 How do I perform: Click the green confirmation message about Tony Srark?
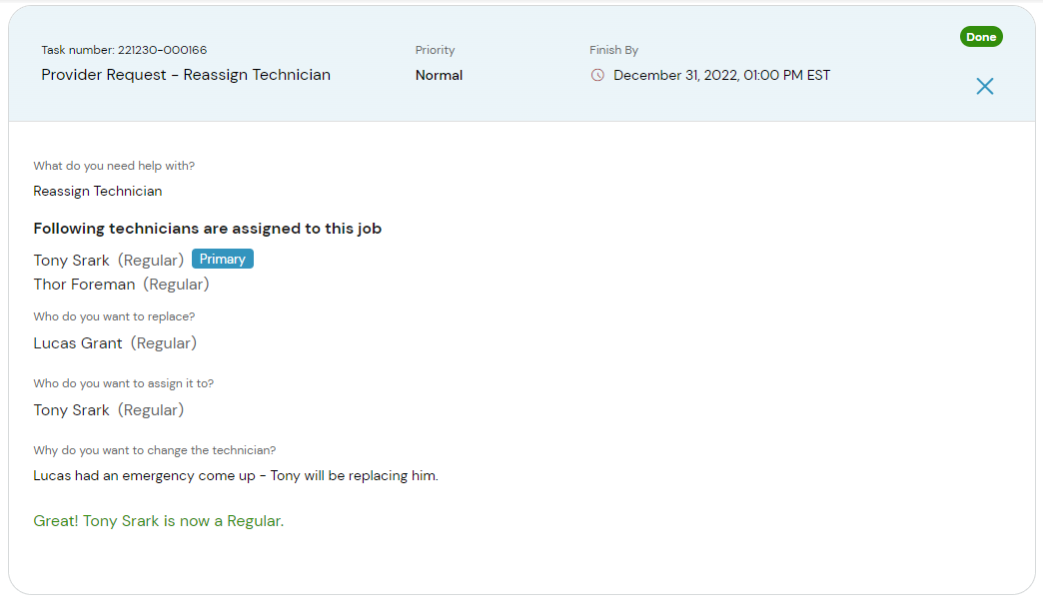coord(159,520)
